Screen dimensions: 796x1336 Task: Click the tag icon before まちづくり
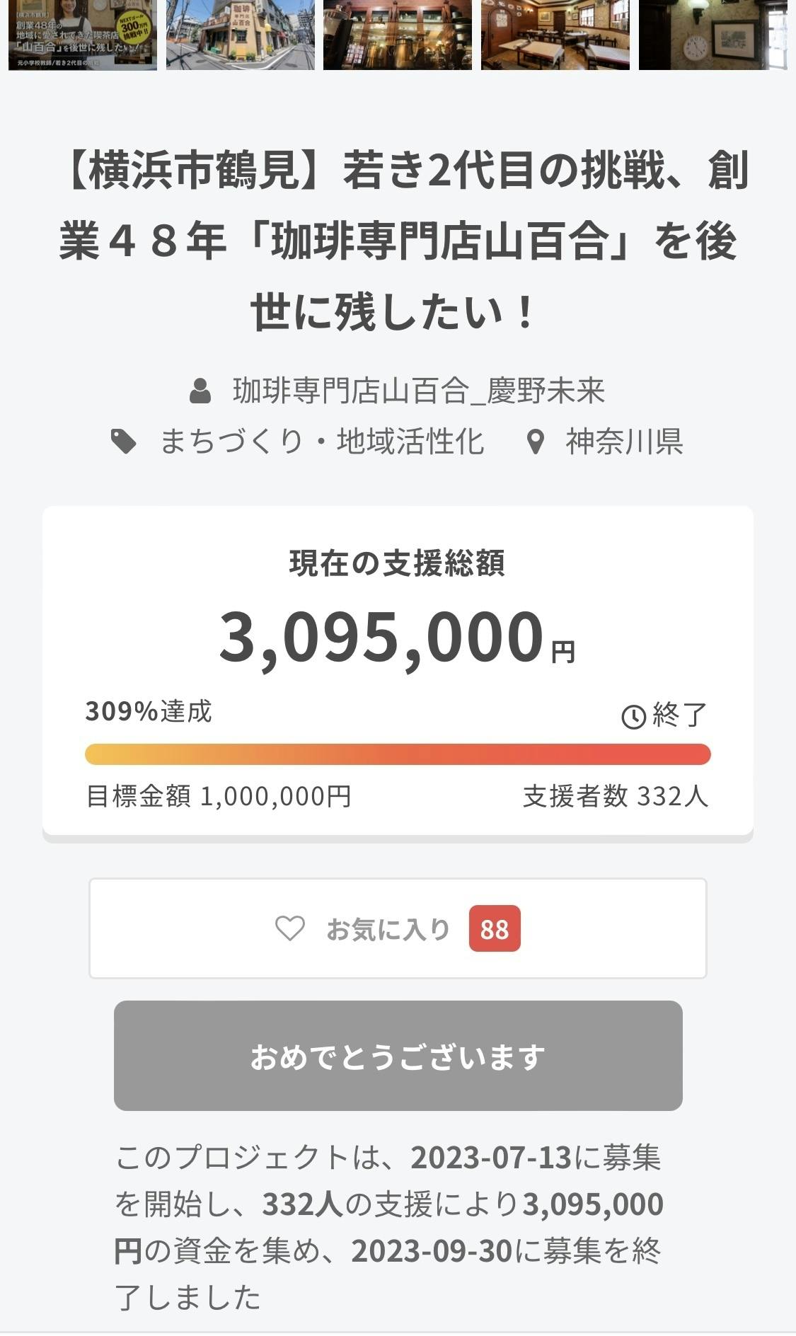coord(124,442)
